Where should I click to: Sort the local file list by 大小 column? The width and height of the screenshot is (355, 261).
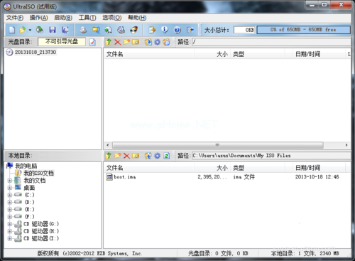tap(212, 168)
